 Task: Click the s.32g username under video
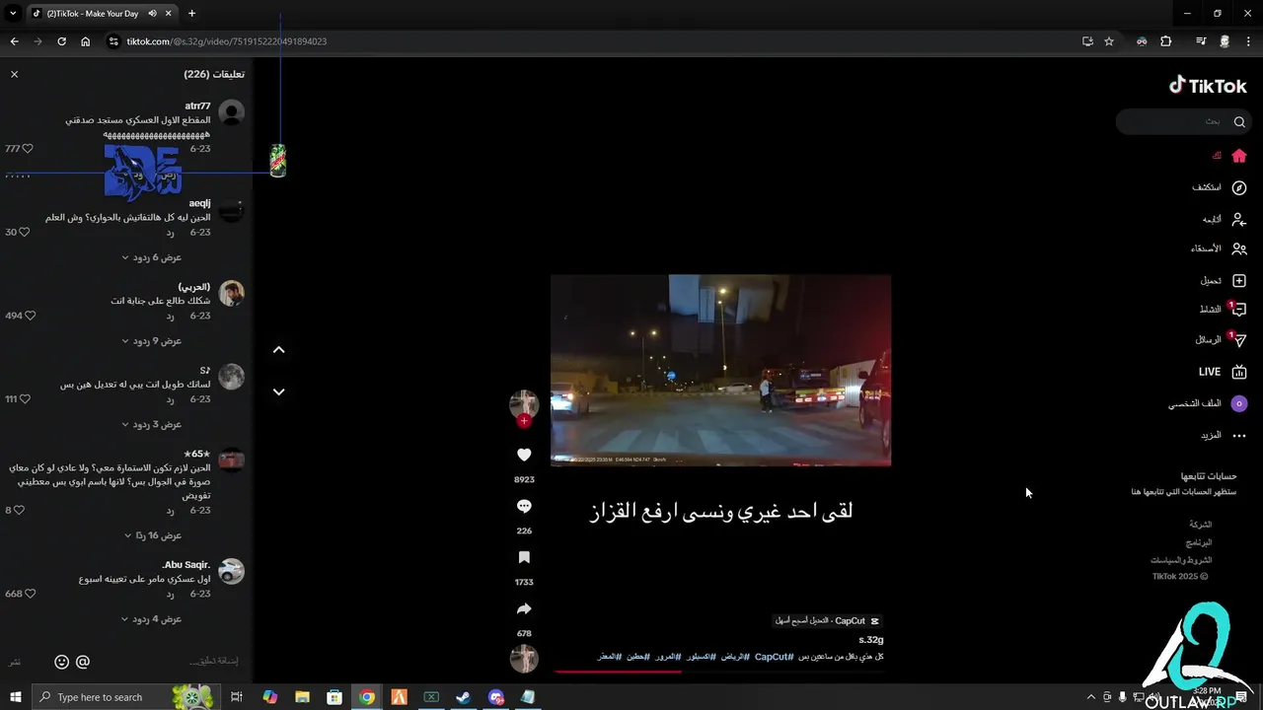point(871,640)
